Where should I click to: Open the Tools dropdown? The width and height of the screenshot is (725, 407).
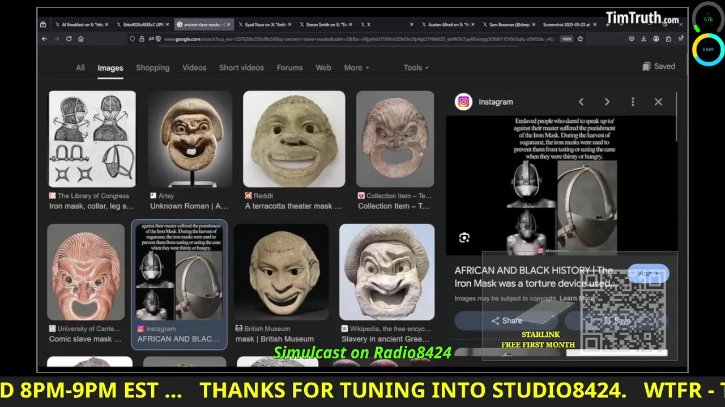(x=416, y=67)
